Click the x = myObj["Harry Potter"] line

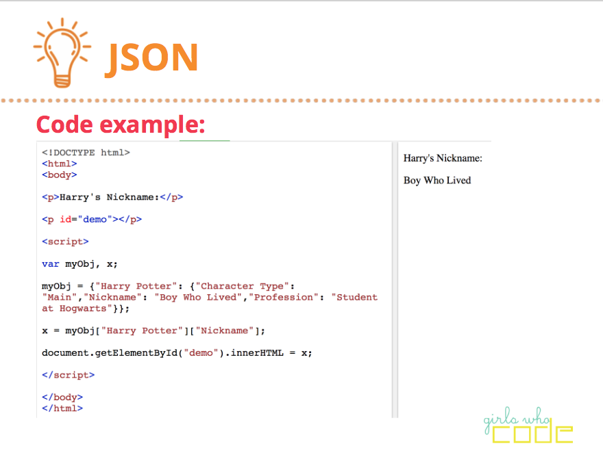tap(153, 331)
